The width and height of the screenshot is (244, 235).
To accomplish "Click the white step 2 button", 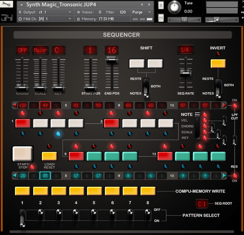I will tap(41, 123).
